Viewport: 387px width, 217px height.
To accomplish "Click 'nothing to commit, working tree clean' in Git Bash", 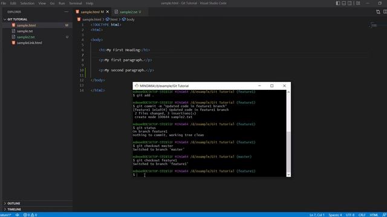I will coord(168,135).
